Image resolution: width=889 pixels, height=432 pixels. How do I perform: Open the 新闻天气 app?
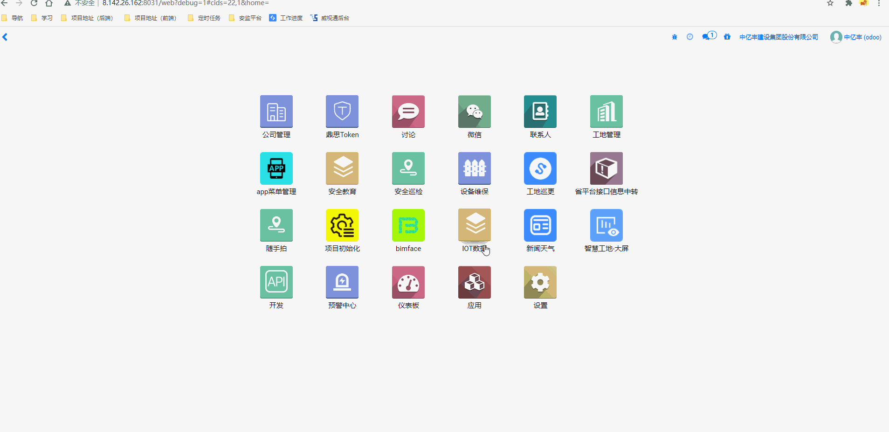(x=540, y=225)
